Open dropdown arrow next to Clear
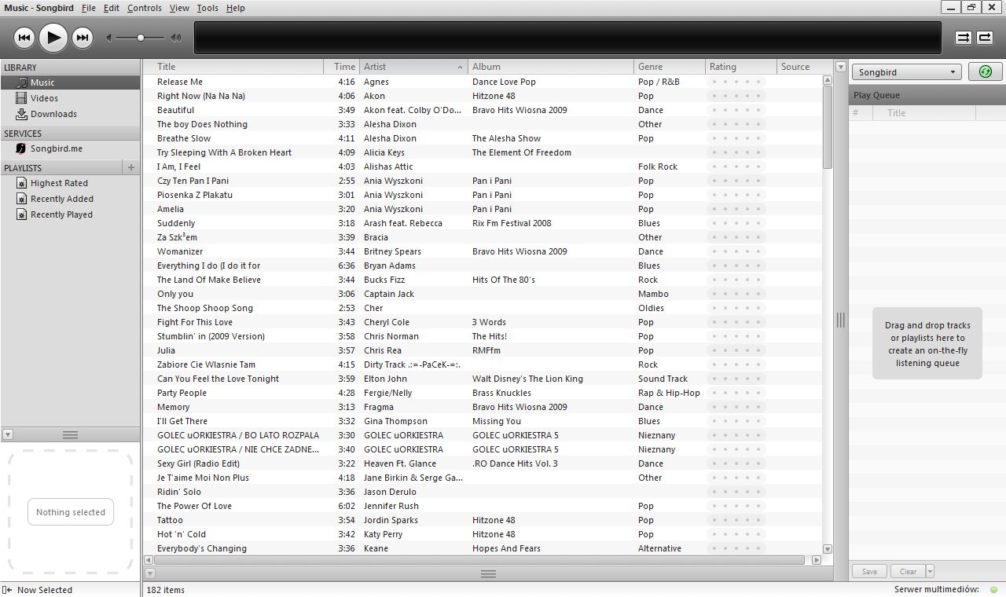1006x597 pixels. [x=931, y=571]
